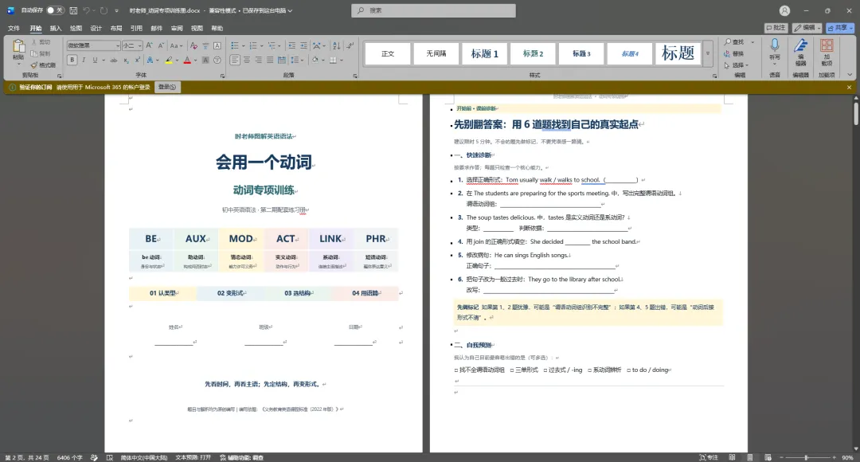Open Customize Quick Access Toolbar dropdown
Viewport: 860px width, 462px height.
tap(116, 10)
